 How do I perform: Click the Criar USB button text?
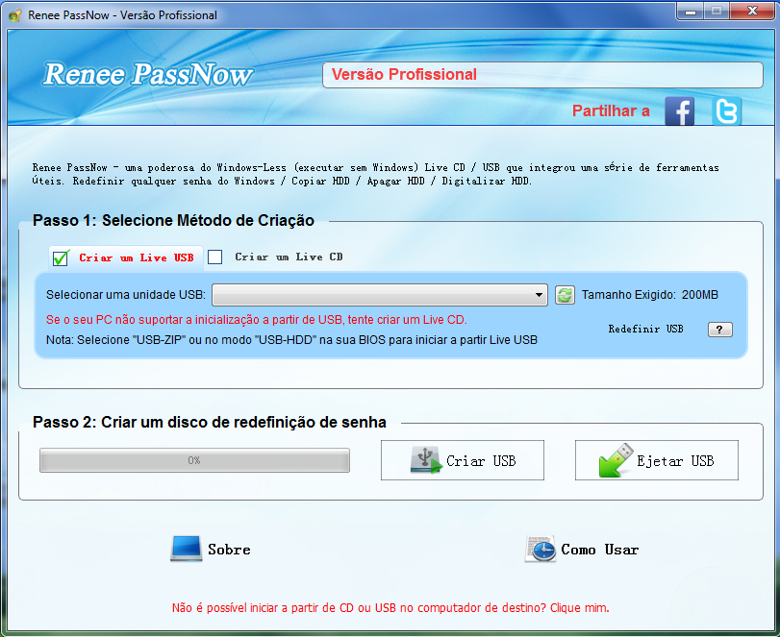point(481,461)
